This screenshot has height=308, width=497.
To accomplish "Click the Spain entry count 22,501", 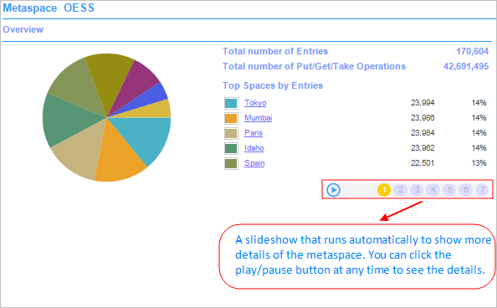I will click(x=423, y=163).
